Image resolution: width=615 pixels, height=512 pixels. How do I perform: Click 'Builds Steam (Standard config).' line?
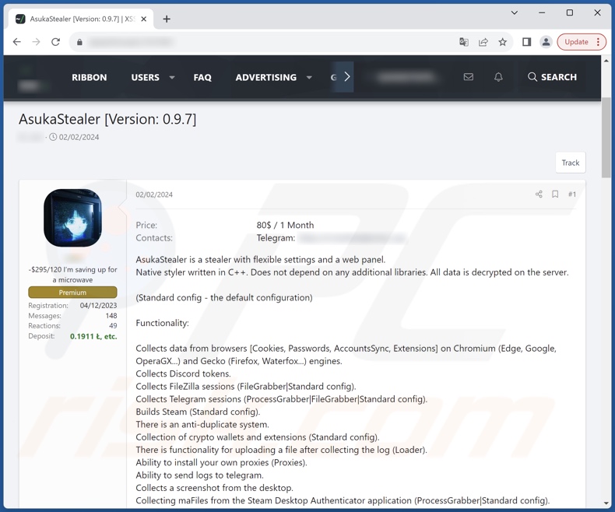[198, 412]
